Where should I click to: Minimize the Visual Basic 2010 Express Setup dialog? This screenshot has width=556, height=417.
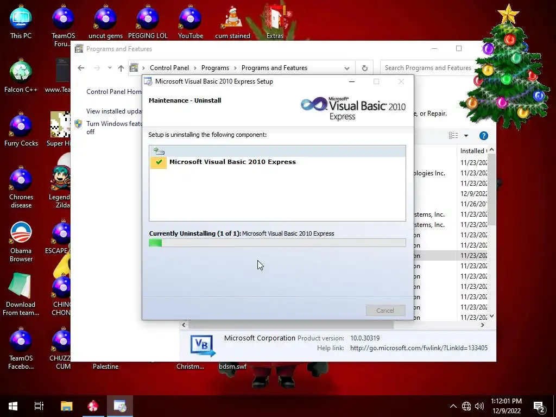(352, 81)
